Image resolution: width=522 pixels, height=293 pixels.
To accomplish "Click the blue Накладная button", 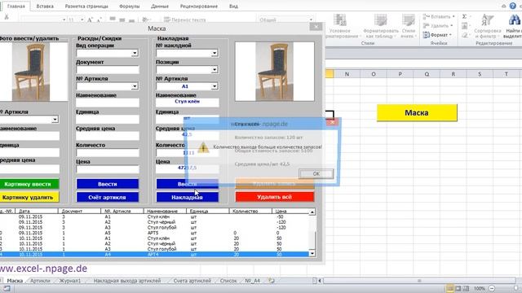I will tap(188, 197).
